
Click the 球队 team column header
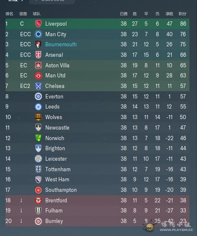[x=36, y=14]
